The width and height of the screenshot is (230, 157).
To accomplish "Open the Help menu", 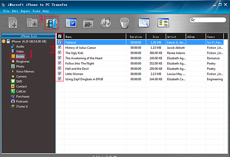I will click(46, 11).
